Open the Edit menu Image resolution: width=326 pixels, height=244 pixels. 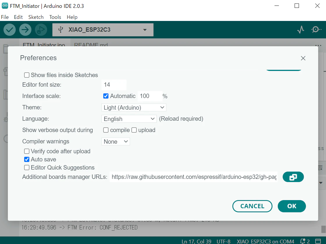click(18, 17)
